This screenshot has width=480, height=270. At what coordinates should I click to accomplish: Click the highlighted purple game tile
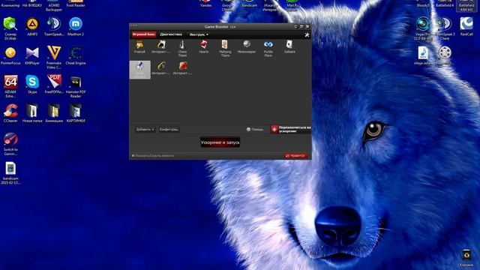[140, 70]
